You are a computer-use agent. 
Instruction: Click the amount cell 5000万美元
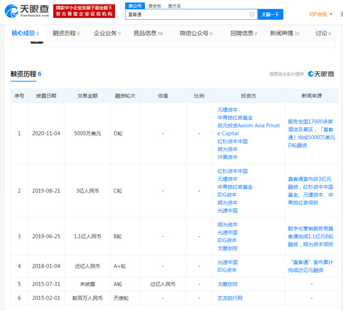click(87, 133)
